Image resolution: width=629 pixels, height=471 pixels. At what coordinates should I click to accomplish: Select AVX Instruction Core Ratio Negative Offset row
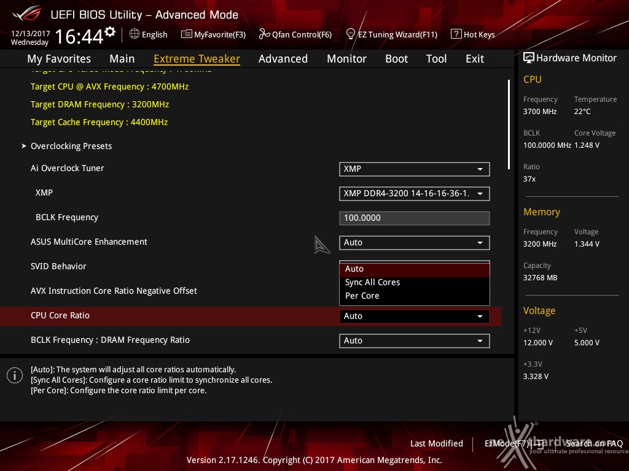tap(251, 291)
